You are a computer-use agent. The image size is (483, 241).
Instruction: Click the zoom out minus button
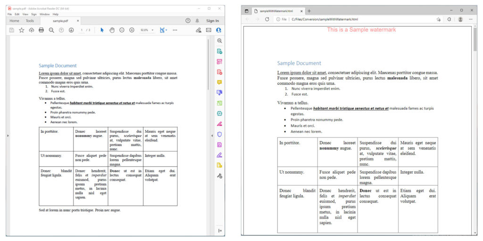(x=122, y=30)
